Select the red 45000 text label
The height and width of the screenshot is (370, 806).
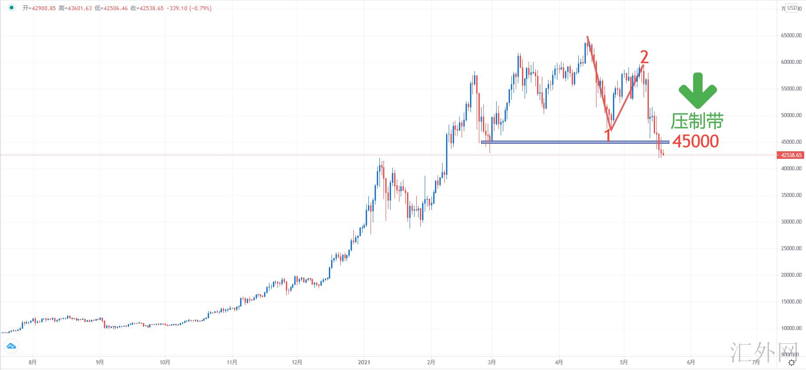click(x=695, y=141)
